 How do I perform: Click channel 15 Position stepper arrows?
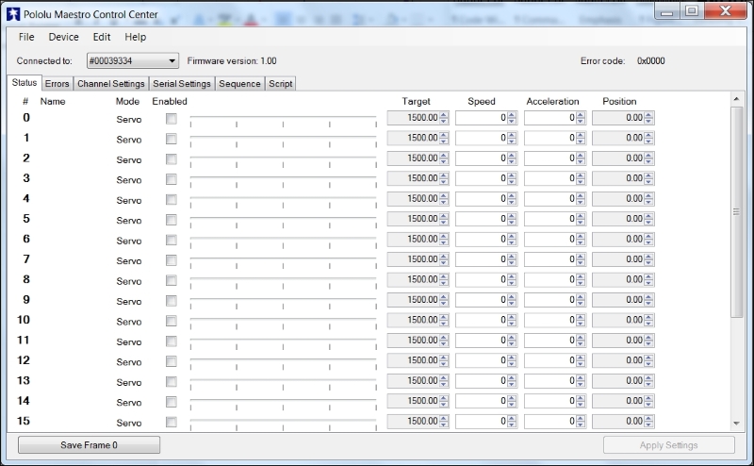tap(648, 422)
